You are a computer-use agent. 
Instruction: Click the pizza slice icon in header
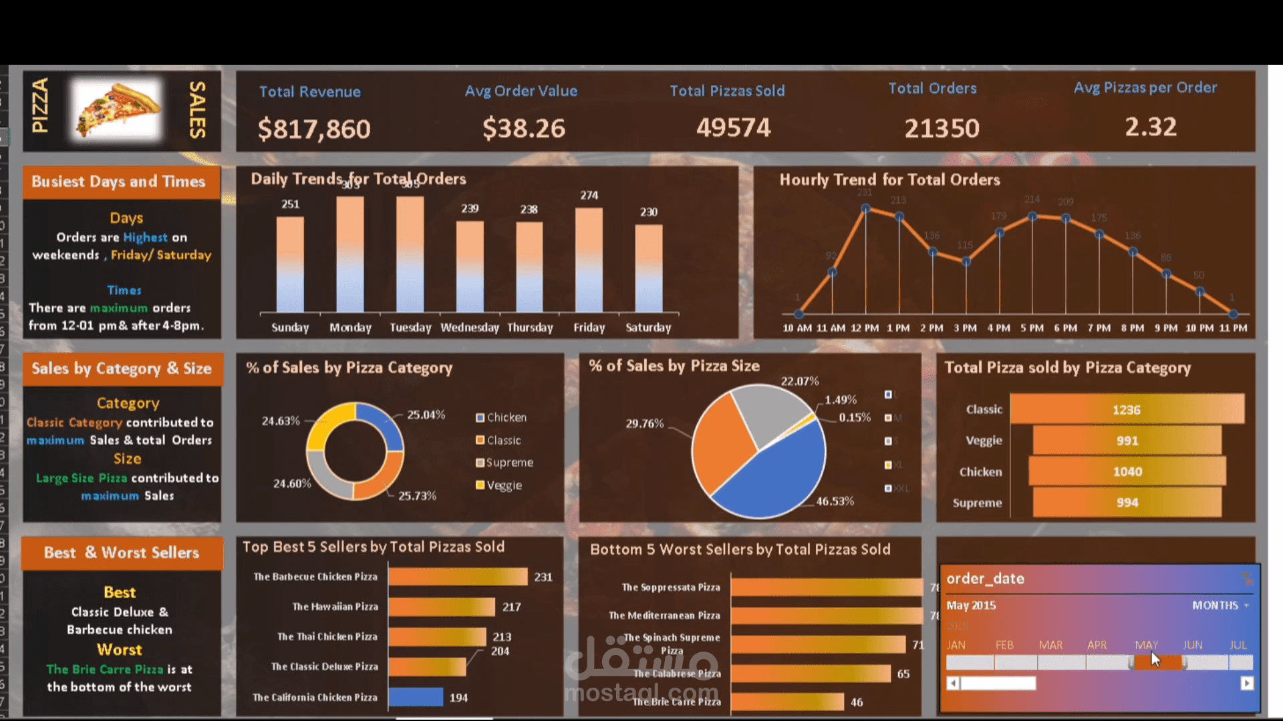117,111
